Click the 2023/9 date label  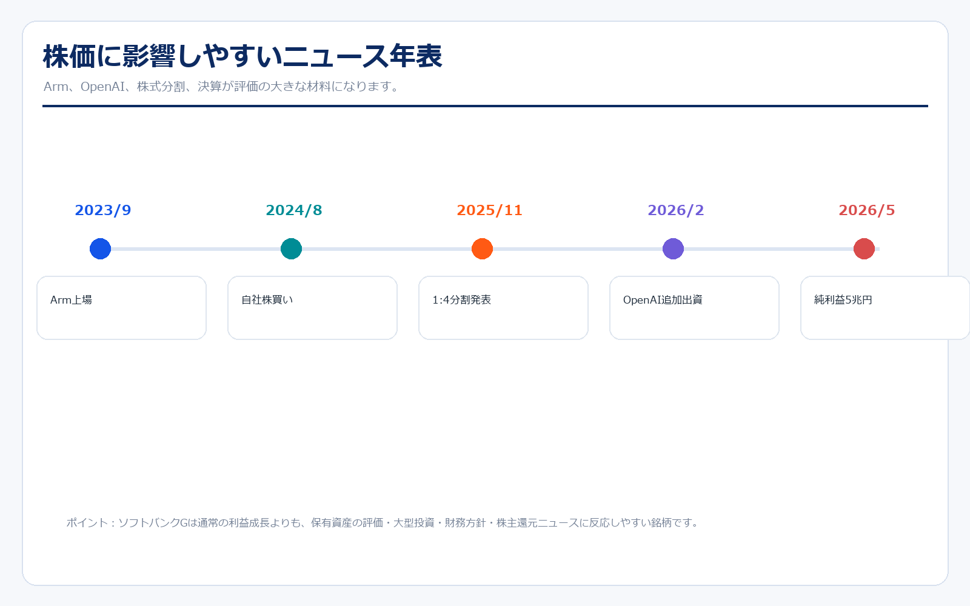(103, 210)
